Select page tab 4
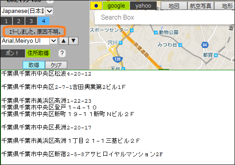Screen dimensions: 235x165 click(x=44, y=21)
